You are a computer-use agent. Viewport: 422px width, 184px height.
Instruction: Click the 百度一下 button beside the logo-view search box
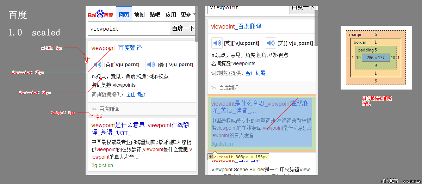183,29
